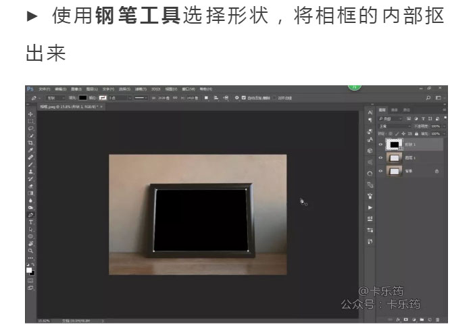Open the Filter menu

tap(141, 89)
